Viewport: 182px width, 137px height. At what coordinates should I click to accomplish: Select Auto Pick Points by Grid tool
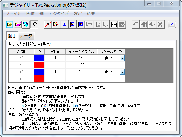64,24
